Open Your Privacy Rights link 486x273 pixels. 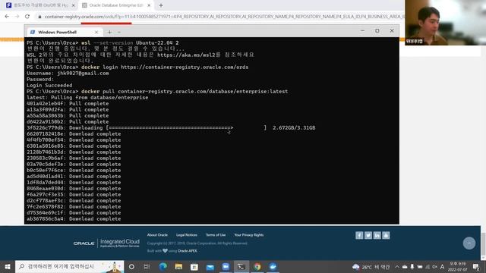tap(249, 235)
